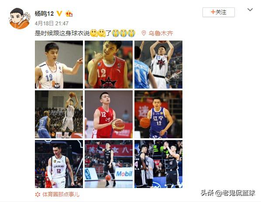Click the membership crown level badge
261x202 pixels.
pos(69,14)
